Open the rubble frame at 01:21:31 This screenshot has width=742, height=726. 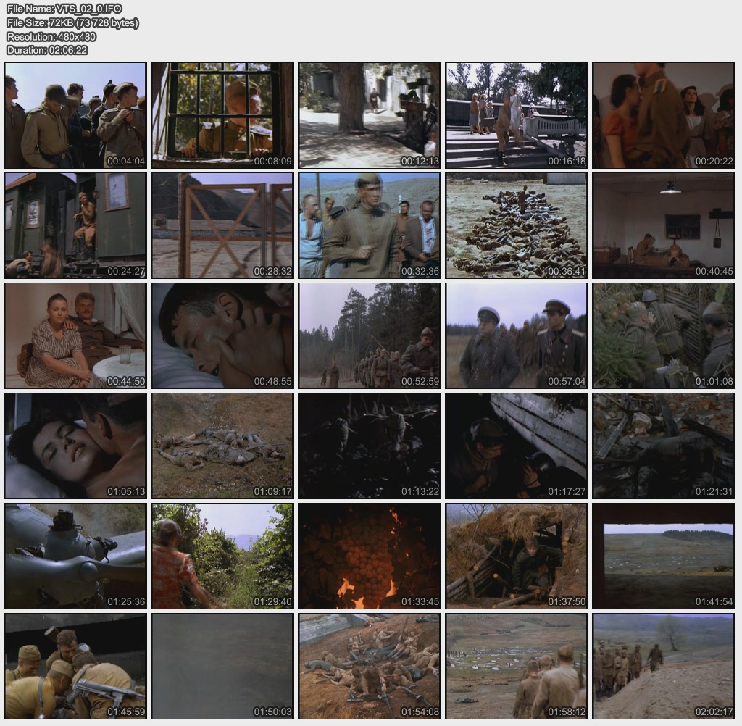click(664, 446)
